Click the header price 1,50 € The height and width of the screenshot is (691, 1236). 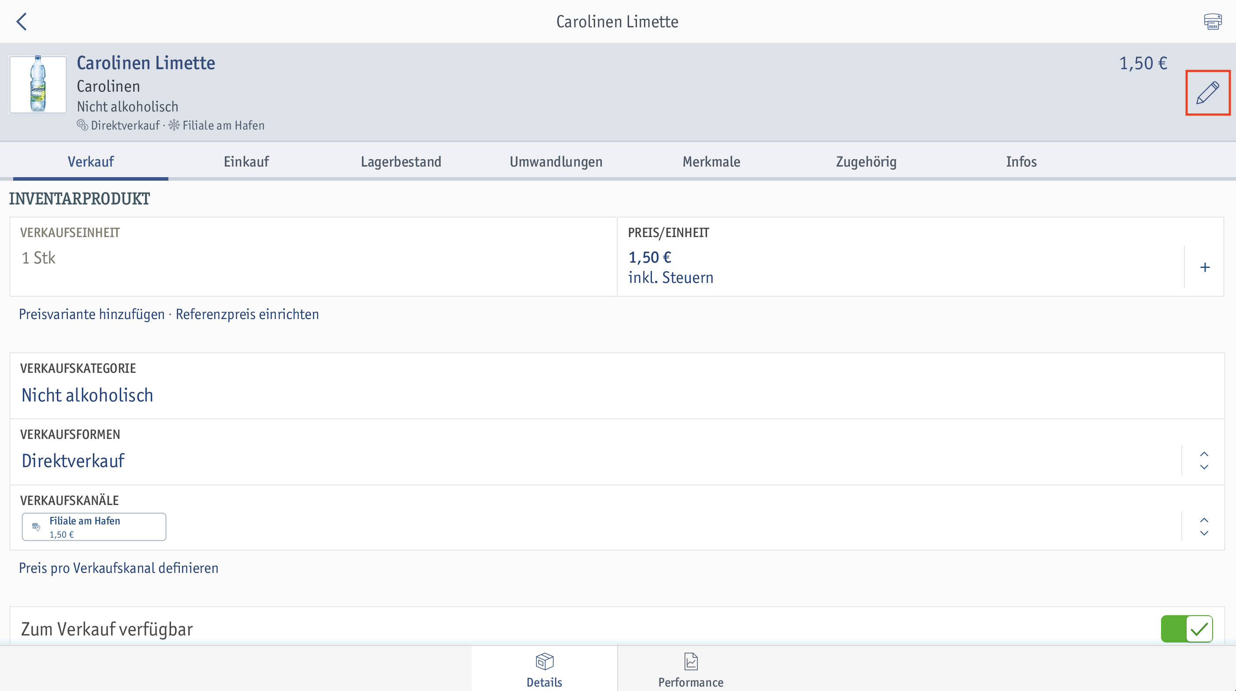coord(1143,63)
